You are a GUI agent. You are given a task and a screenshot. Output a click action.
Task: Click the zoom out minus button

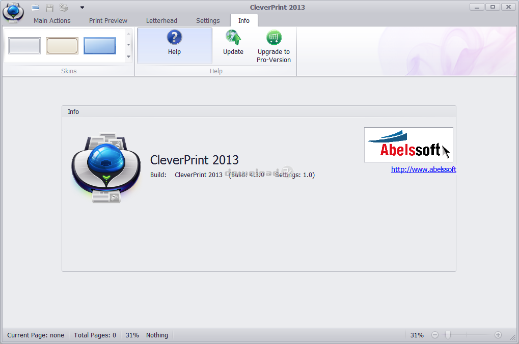point(435,335)
